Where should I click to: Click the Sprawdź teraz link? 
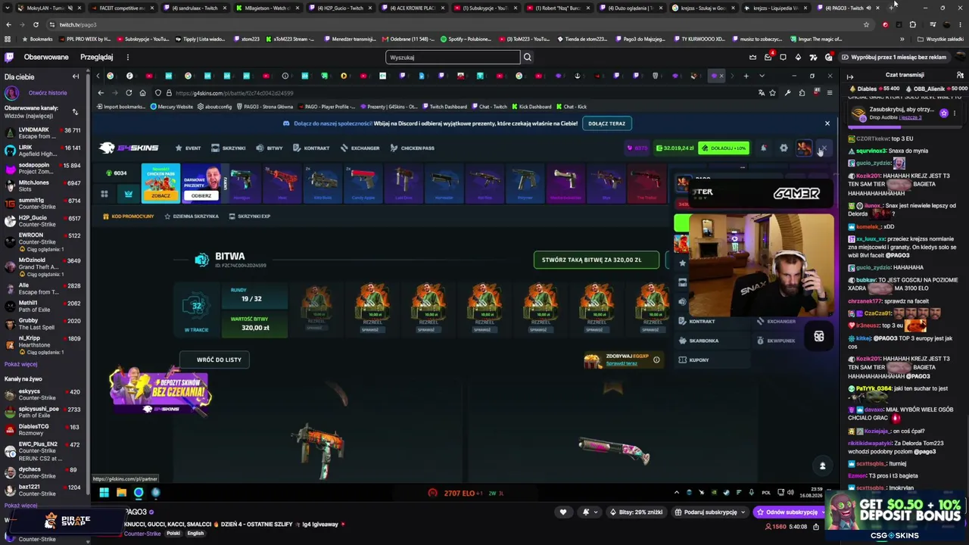[622, 364]
